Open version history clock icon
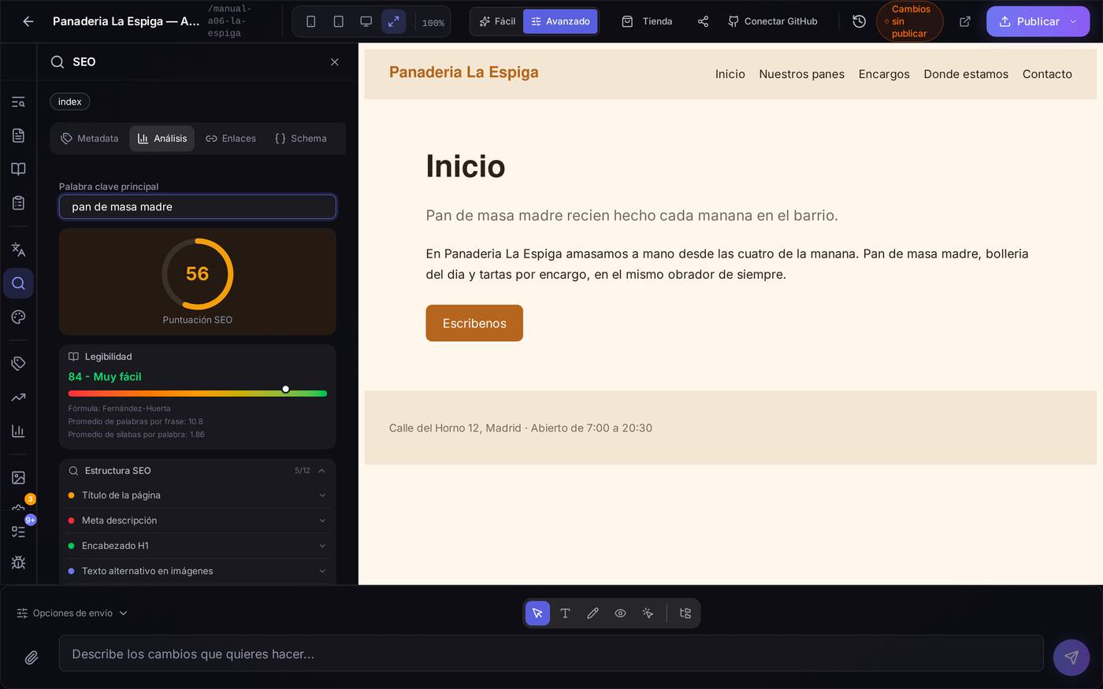1103x689 pixels. (860, 21)
